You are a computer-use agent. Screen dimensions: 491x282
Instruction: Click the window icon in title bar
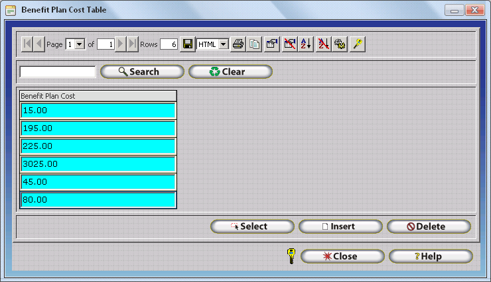click(x=11, y=10)
